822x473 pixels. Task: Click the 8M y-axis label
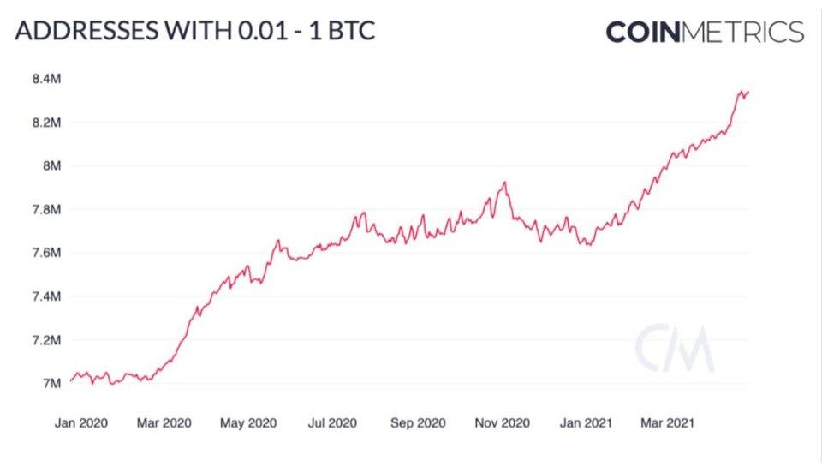click(x=51, y=165)
